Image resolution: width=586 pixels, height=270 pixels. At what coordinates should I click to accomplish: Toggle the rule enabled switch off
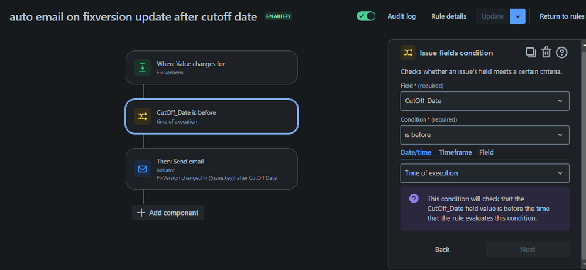point(366,16)
